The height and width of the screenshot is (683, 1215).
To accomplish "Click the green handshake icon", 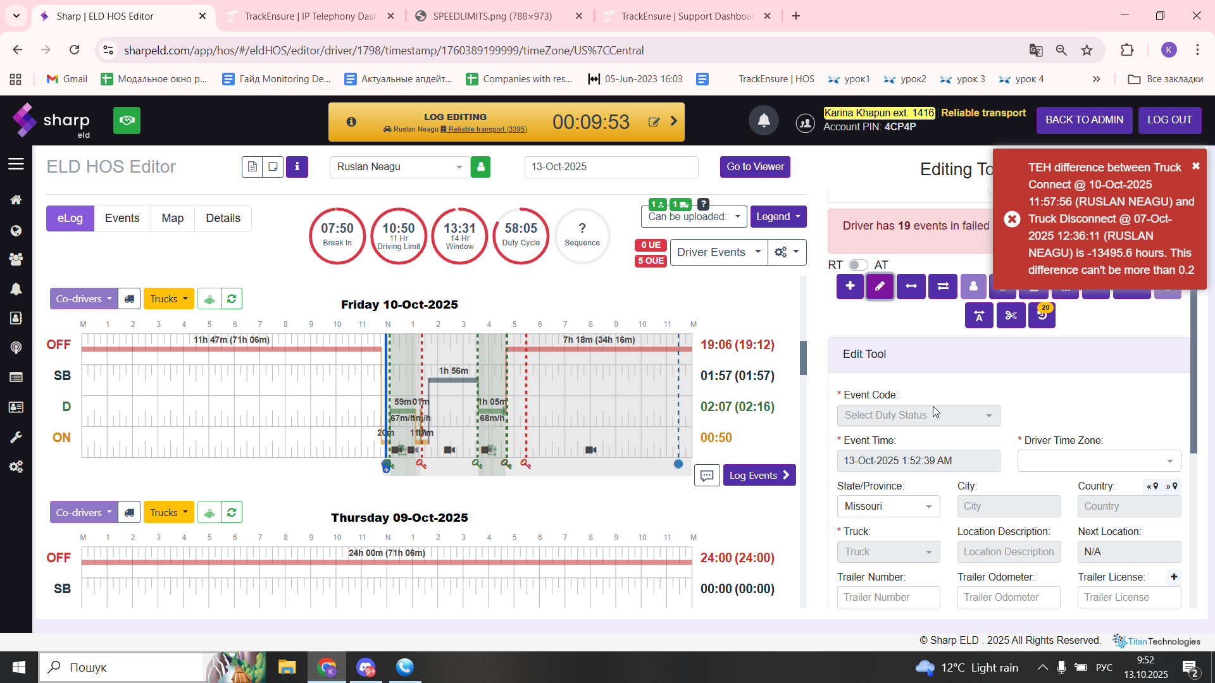I will (127, 120).
